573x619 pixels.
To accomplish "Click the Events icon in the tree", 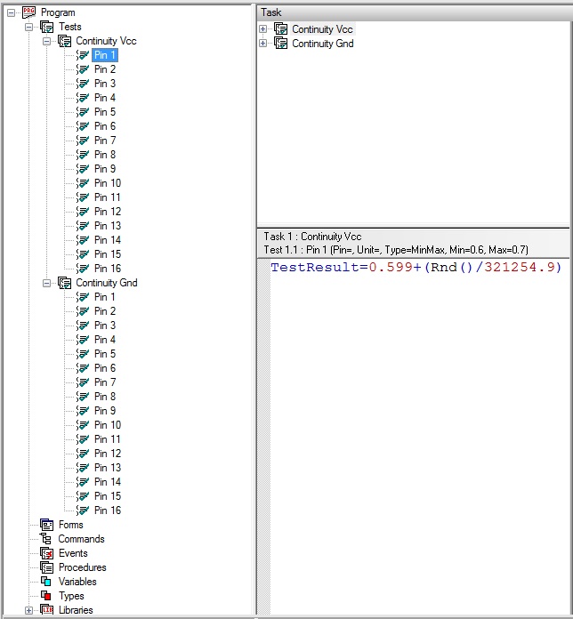I will [x=46, y=553].
